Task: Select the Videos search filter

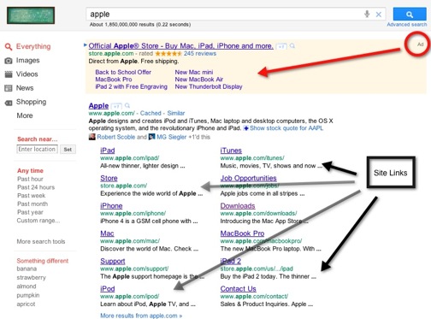Action: click(27, 74)
